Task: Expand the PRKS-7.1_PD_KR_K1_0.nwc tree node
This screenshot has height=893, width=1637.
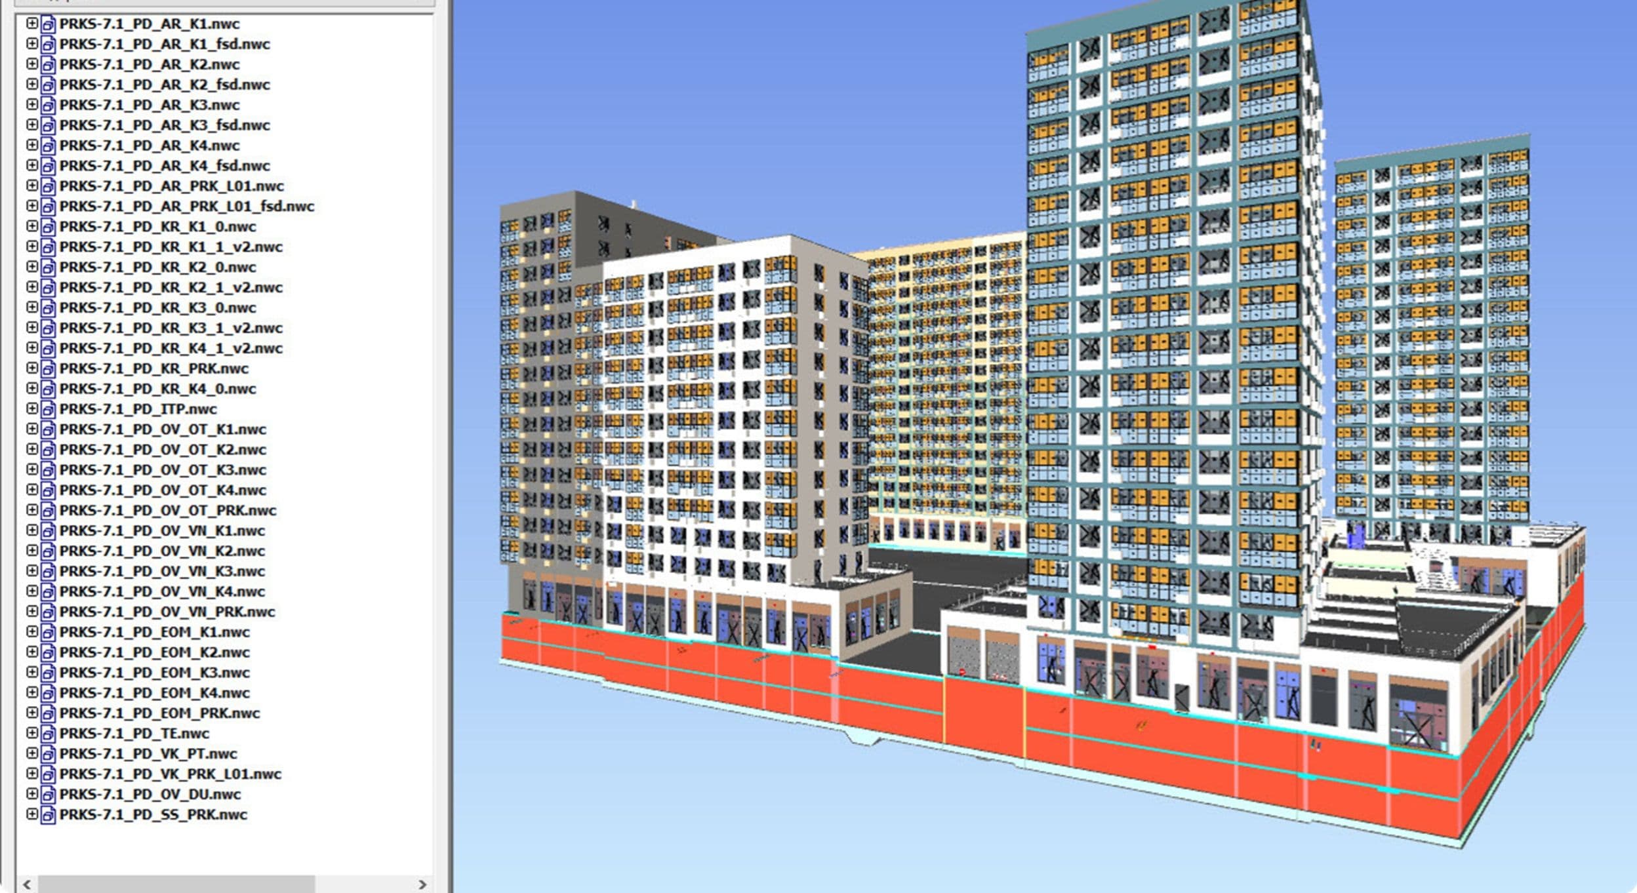Action: [x=31, y=226]
